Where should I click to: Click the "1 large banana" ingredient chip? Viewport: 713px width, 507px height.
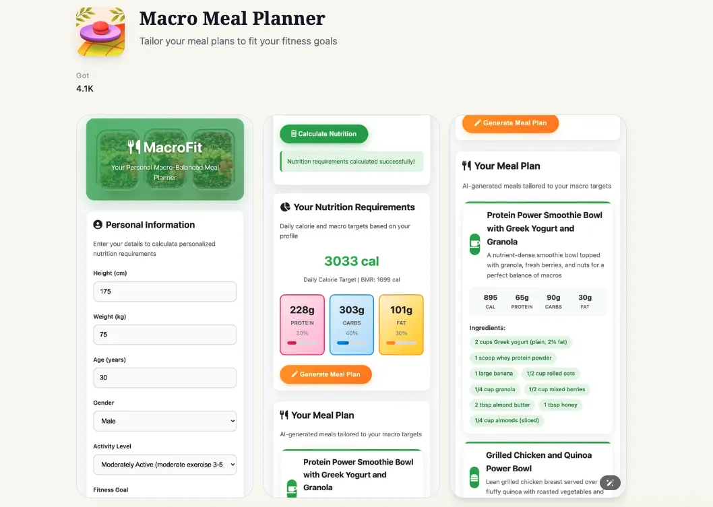(x=494, y=374)
